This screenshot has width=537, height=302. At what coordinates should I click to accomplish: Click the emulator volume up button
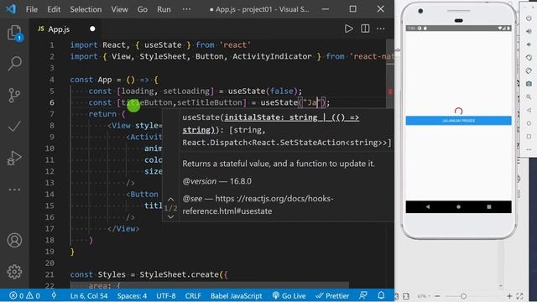pyautogui.click(x=529, y=31)
